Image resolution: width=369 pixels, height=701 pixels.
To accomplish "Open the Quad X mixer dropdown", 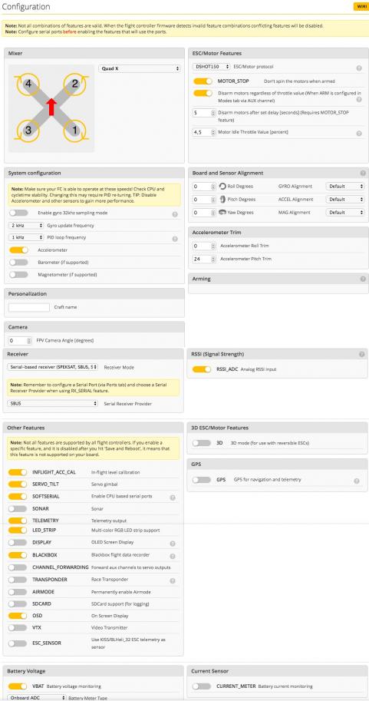I will tap(140, 69).
